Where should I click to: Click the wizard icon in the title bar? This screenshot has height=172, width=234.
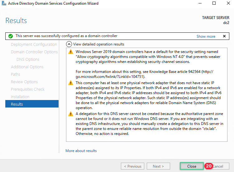coord(4,4)
